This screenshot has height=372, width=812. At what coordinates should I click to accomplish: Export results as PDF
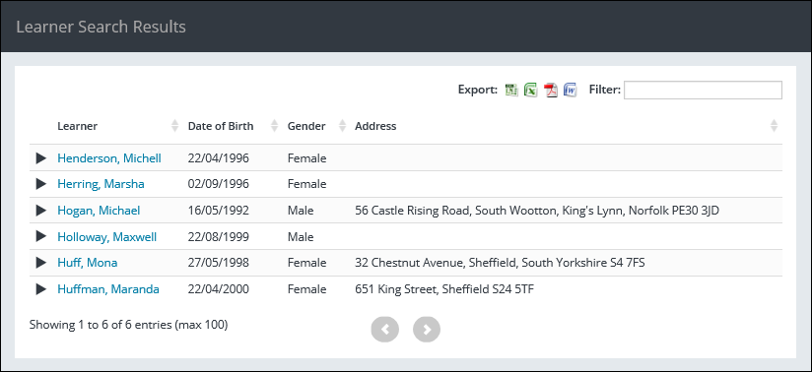point(551,90)
